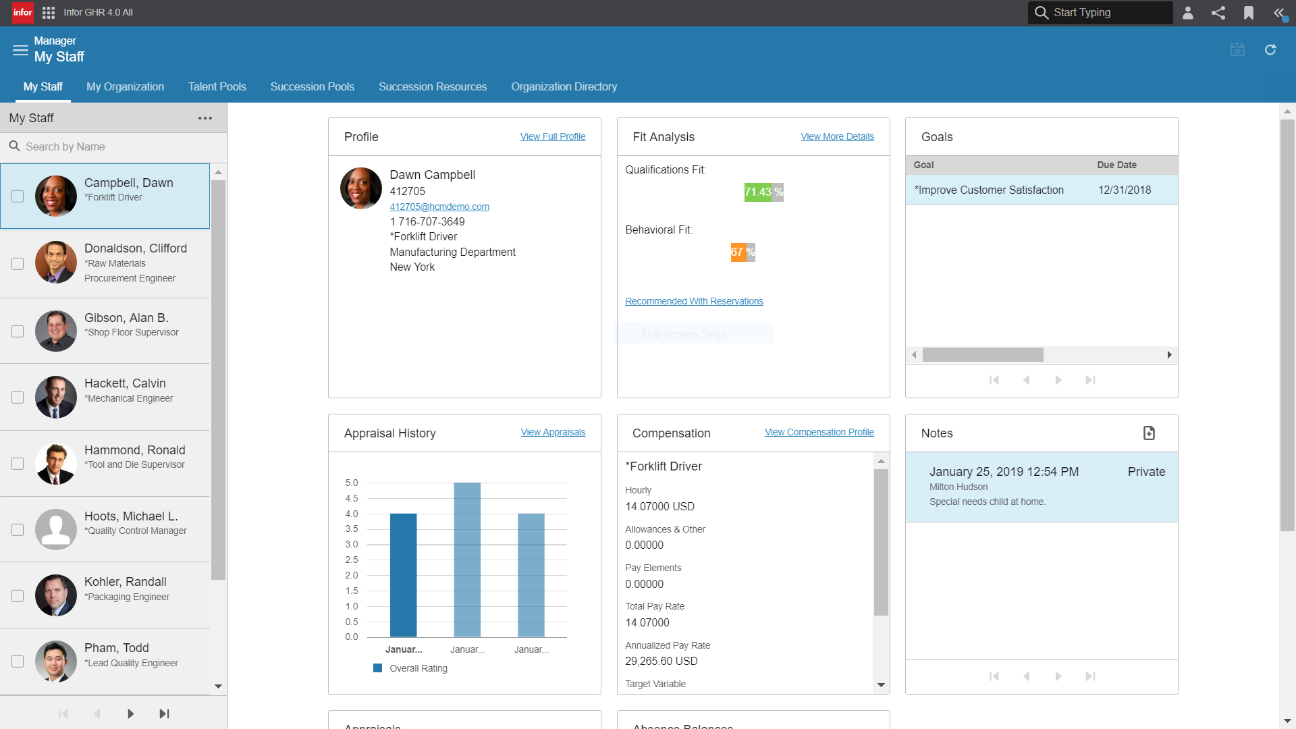Viewport: 1296px width, 729px height.
Task: Click the bookmark icon
Action: click(1249, 13)
